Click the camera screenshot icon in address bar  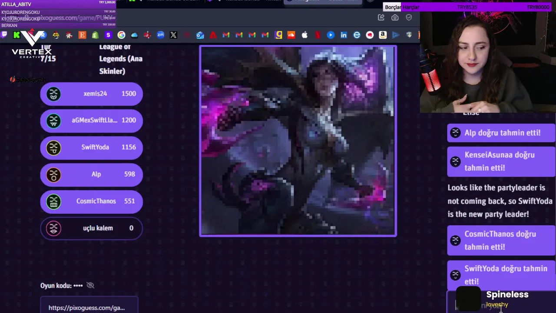pyautogui.click(x=395, y=17)
